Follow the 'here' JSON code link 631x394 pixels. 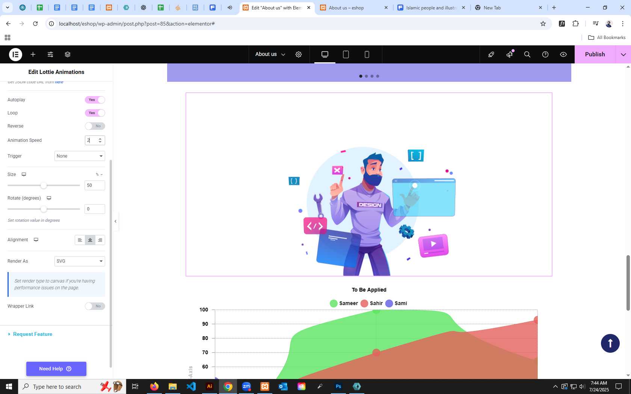pos(59,82)
